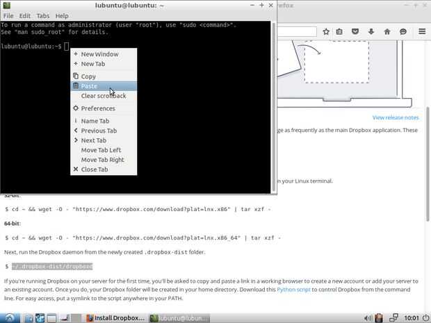Click the show-desktop icon on taskbar

click(x=51, y=318)
